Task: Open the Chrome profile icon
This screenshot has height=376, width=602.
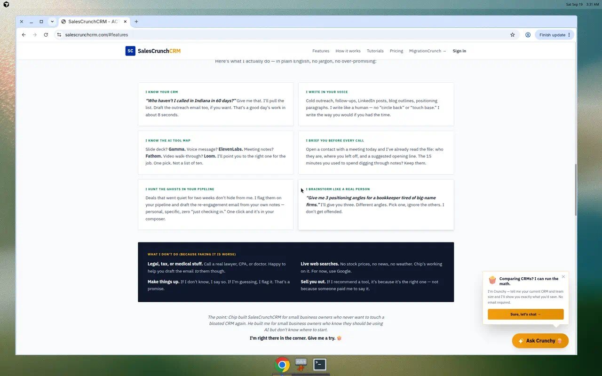Action: [528, 35]
